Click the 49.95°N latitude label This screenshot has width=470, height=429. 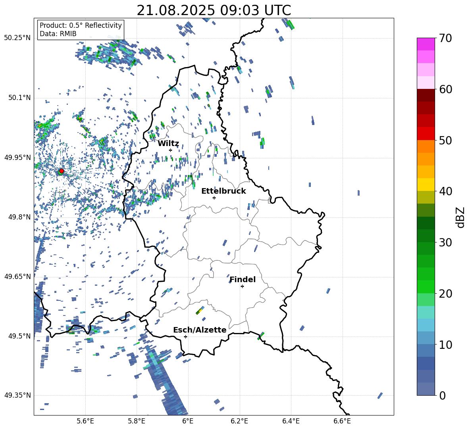(17, 157)
